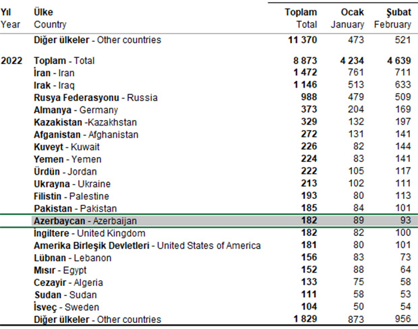Select Amerika Birleşik Devletleri row label
Viewport: 418px width, 329px height.
tap(147, 245)
